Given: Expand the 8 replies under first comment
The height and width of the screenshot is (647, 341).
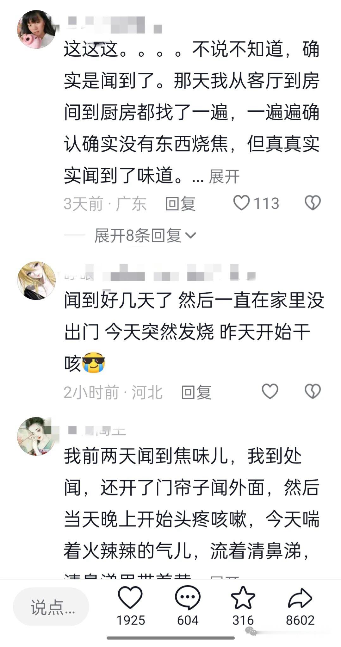Looking at the screenshot, I should (138, 236).
